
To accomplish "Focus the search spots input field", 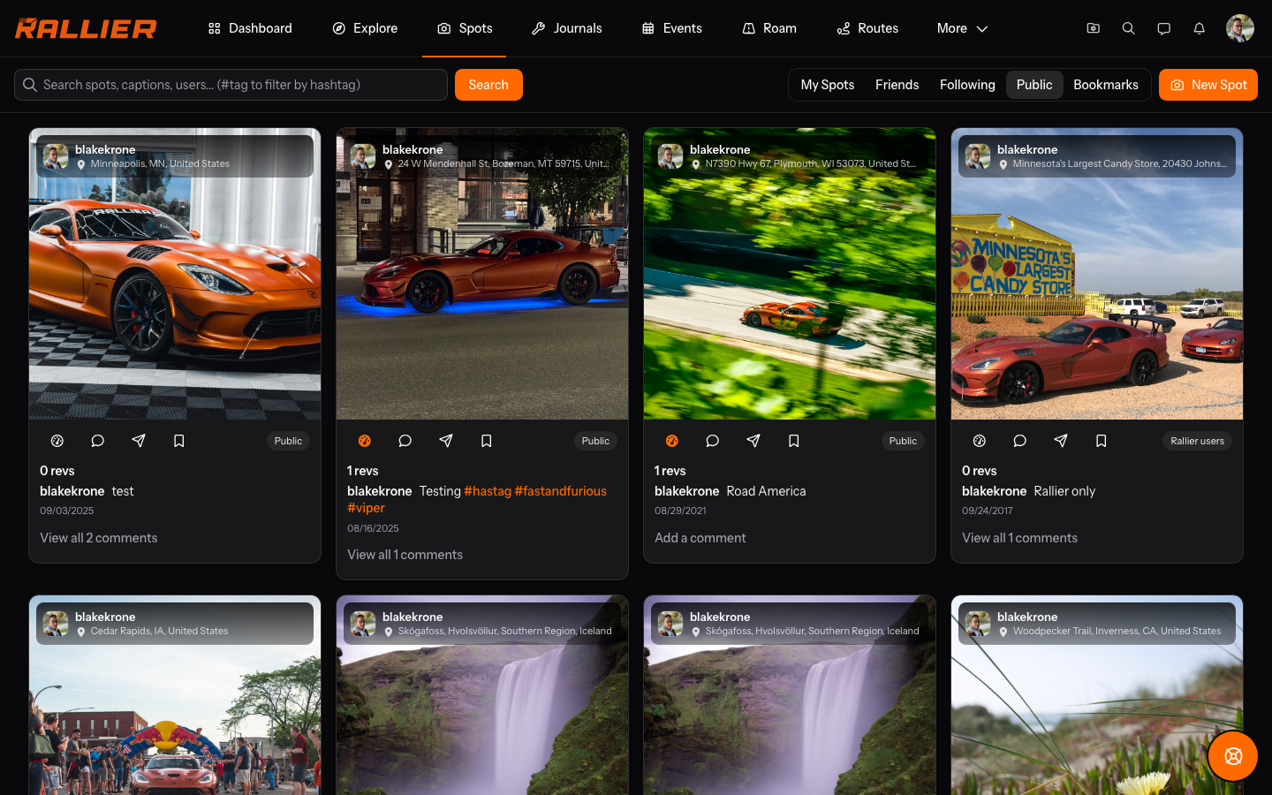I will [x=231, y=85].
